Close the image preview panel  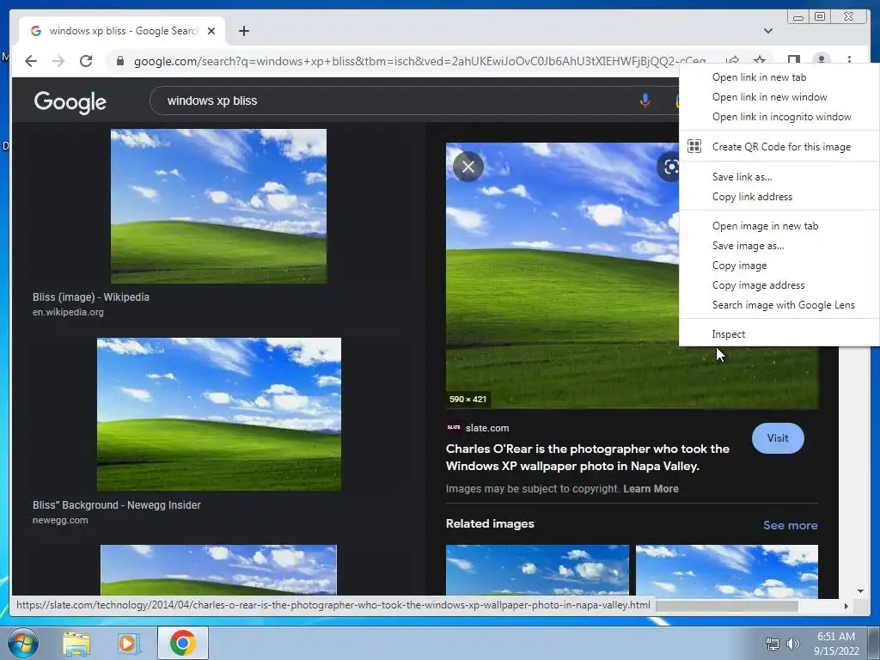(468, 167)
